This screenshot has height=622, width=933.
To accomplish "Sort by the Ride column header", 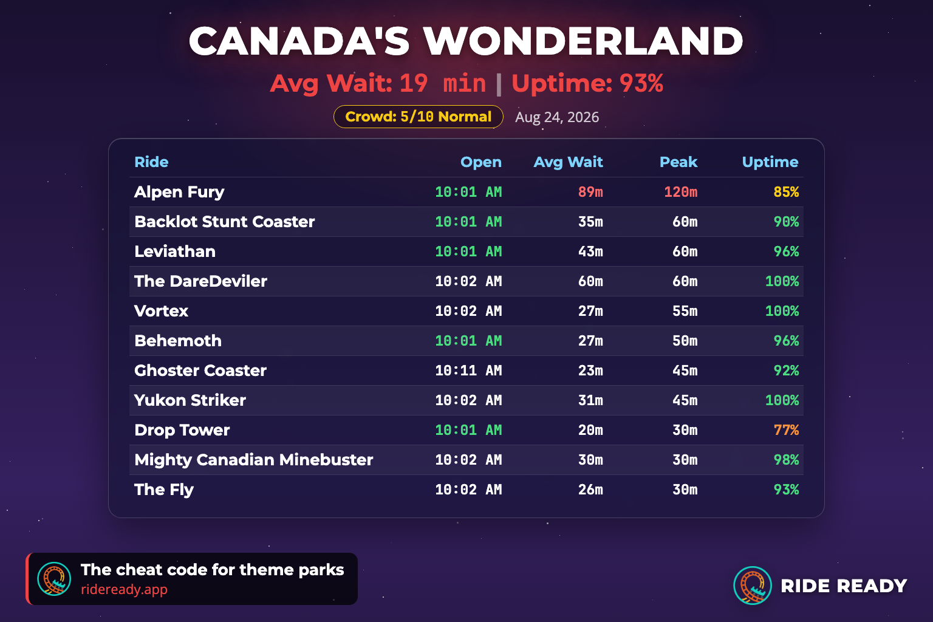I will coord(151,162).
